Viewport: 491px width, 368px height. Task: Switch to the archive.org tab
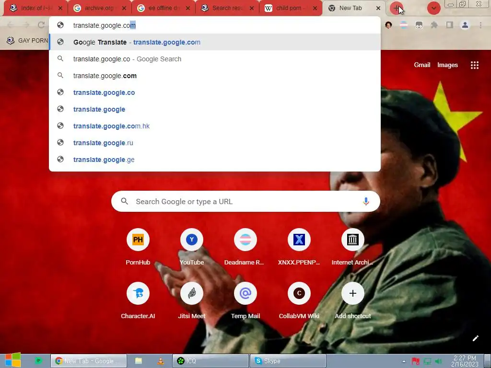tap(99, 8)
